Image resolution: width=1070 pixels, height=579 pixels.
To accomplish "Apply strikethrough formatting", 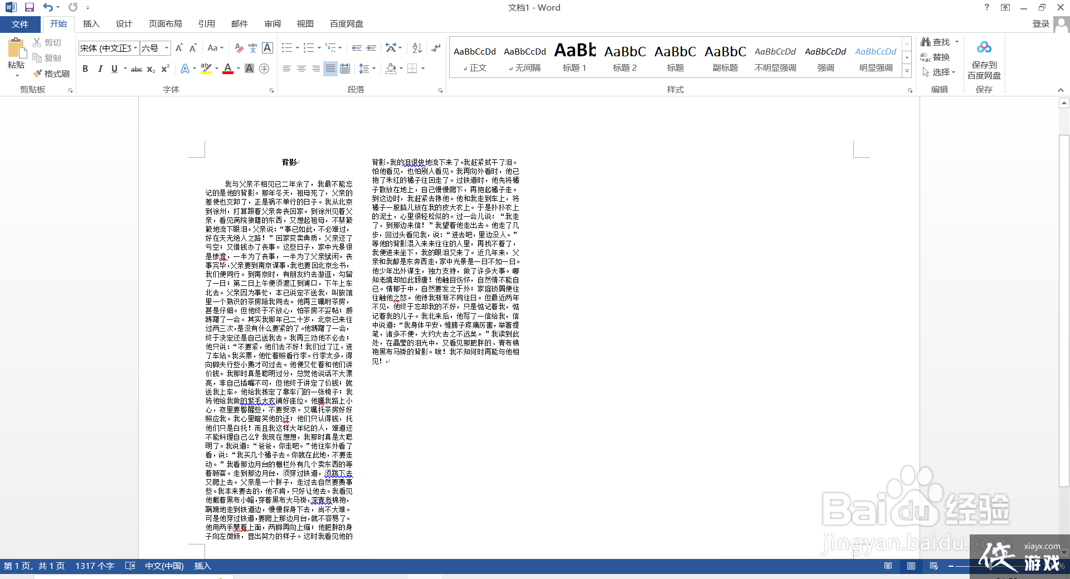I will 137,69.
